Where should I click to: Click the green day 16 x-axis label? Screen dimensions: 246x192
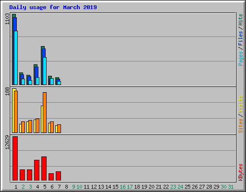(x=123, y=187)
